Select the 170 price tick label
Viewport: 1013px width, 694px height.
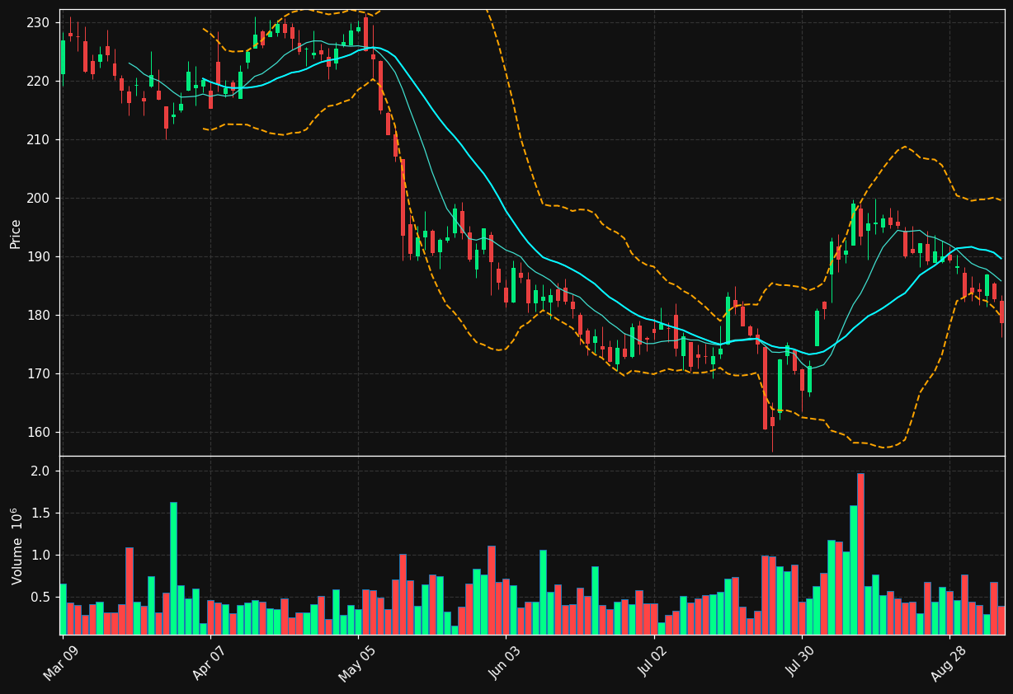point(40,373)
